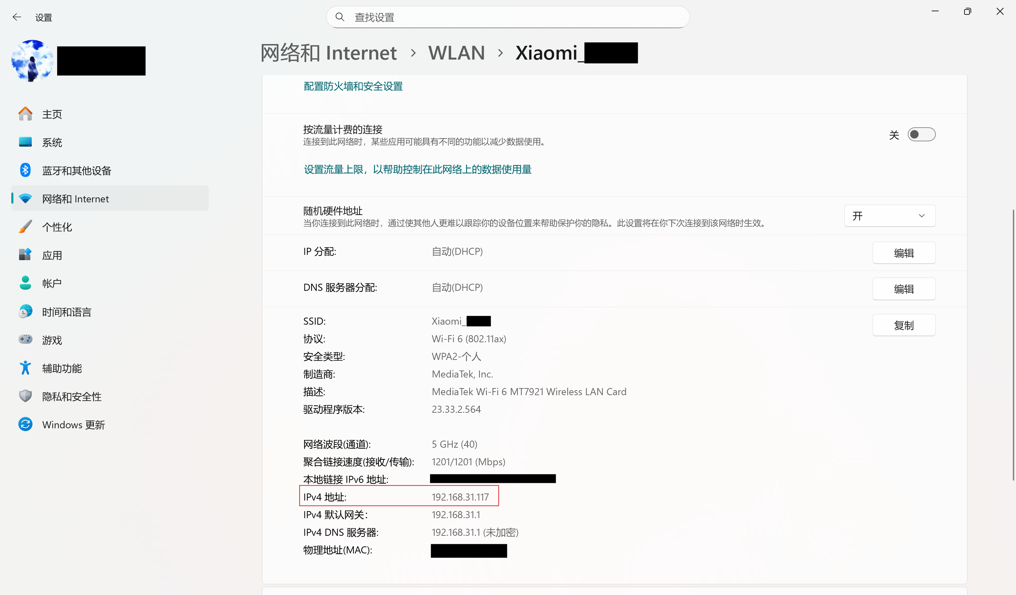Image resolution: width=1016 pixels, height=595 pixels.
Task: Click the search magnifier icon
Action: 340,17
